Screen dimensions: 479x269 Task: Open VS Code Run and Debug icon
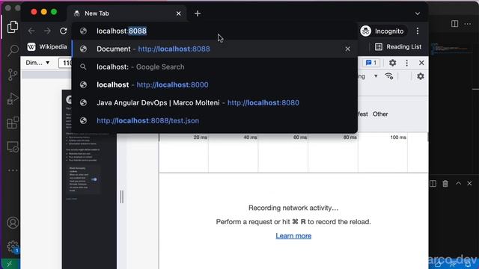pyautogui.click(x=13, y=99)
